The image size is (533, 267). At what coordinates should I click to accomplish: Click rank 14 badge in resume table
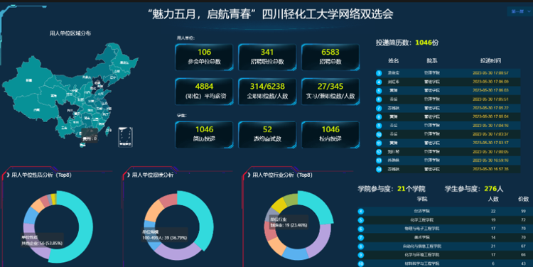click(x=379, y=169)
